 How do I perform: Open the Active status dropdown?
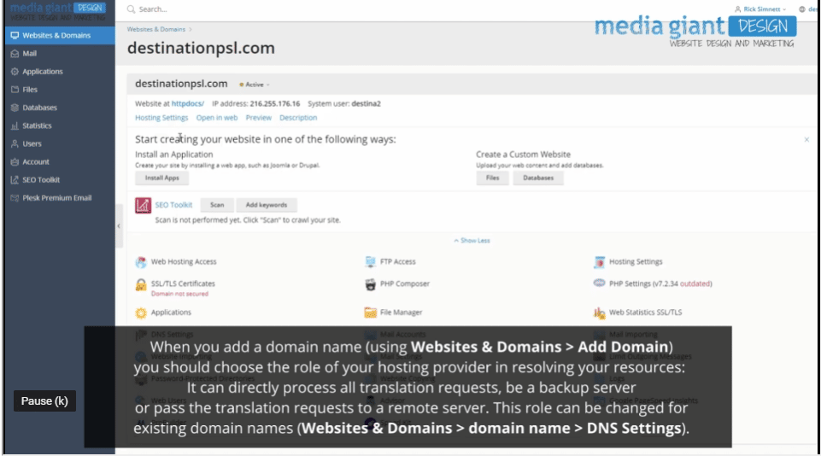[x=255, y=85]
